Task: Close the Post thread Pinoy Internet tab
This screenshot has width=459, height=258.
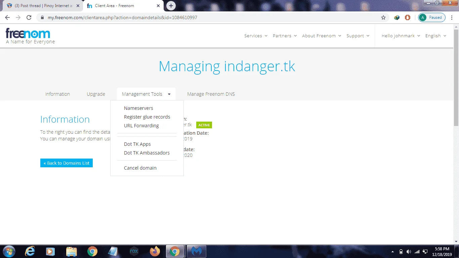Action: (78, 6)
